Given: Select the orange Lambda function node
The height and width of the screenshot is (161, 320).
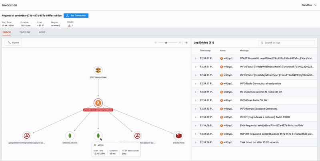Looking at the screenshot, I should tap(98, 103).
